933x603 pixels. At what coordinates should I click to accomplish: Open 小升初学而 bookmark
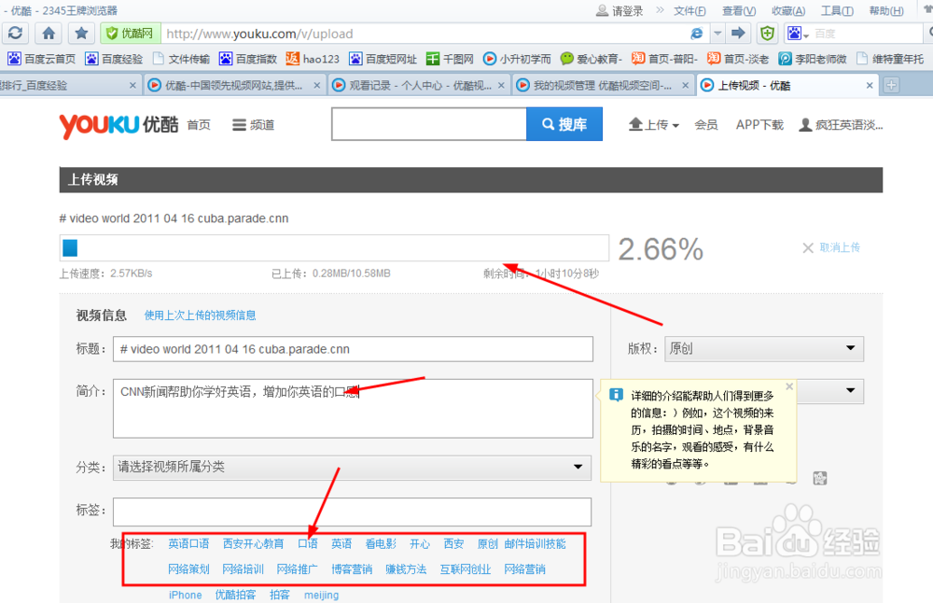[517, 58]
